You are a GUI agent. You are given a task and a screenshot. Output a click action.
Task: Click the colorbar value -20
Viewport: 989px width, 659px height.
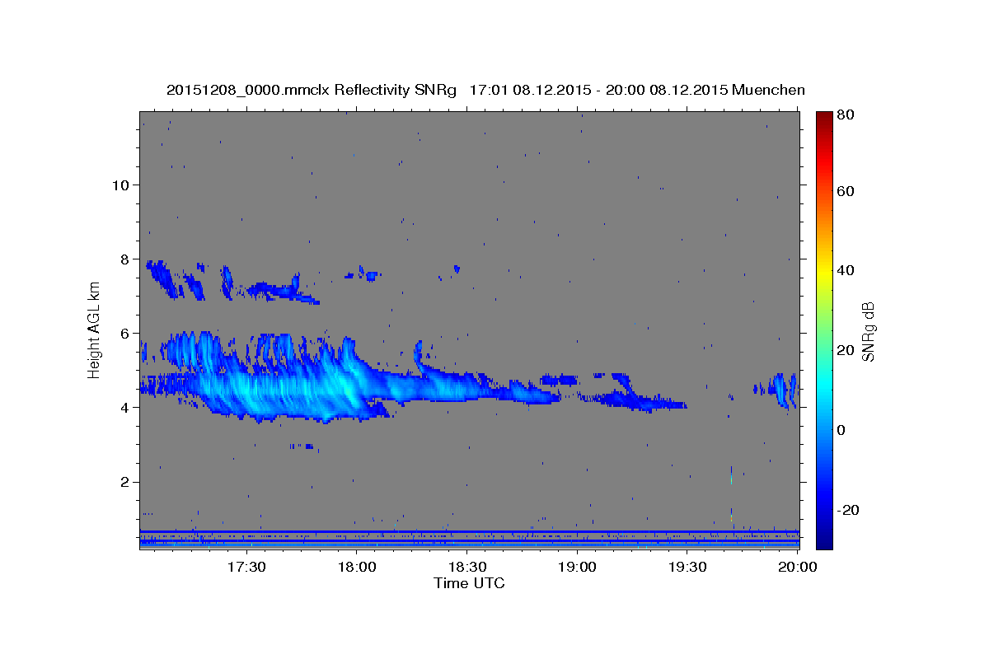[850, 510]
